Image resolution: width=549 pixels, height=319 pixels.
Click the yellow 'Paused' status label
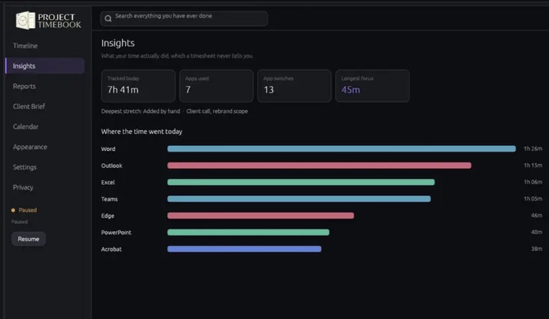coord(28,210)
